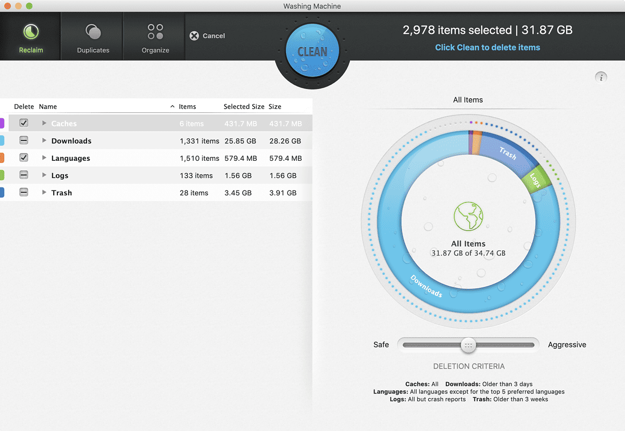Image resolution: width=625 pixels, height=431 pixels.
Task: Switch to the Organize tab
Action: pos(155,36)
